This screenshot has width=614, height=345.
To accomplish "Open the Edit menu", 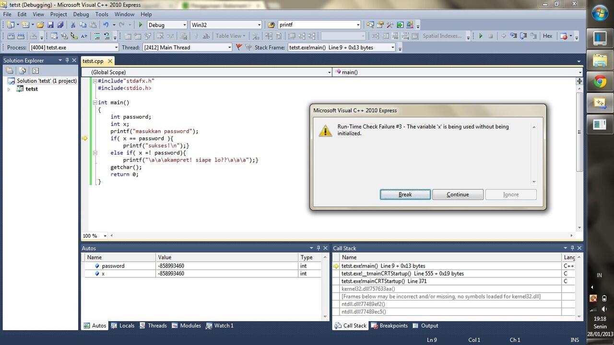I will coord(22,14).
